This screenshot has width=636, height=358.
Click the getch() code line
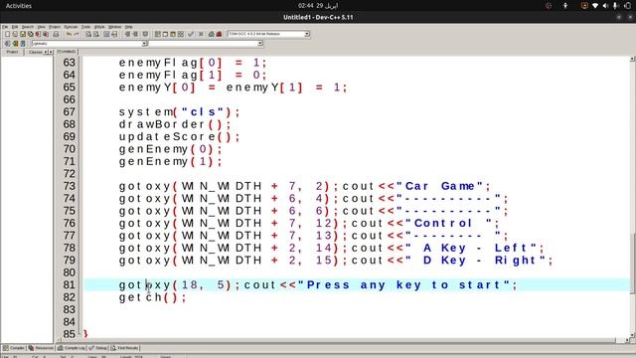click(x=152, y=297)
